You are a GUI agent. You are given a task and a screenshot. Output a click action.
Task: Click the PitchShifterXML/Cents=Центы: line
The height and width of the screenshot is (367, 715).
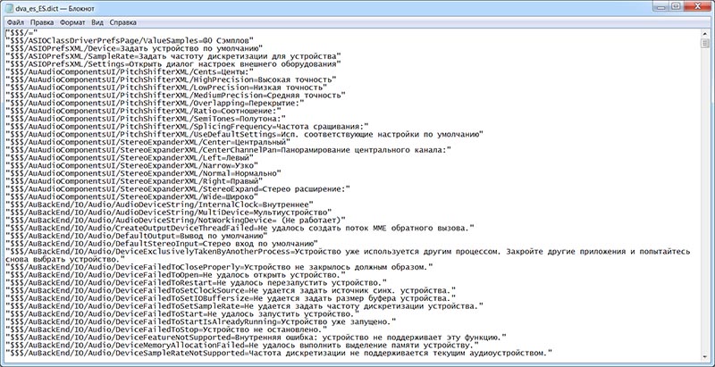[x=129, y=72]
